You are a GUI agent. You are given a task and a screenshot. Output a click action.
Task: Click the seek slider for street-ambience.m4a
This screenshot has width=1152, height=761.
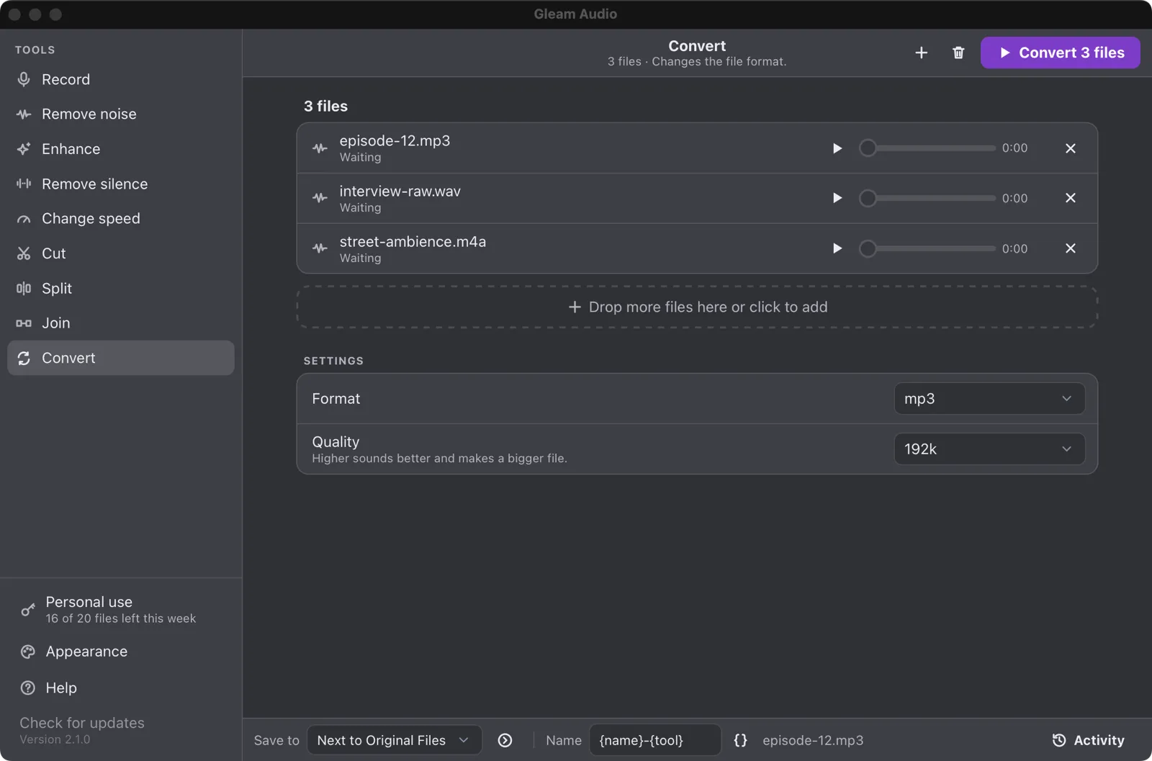click(927, 248)
